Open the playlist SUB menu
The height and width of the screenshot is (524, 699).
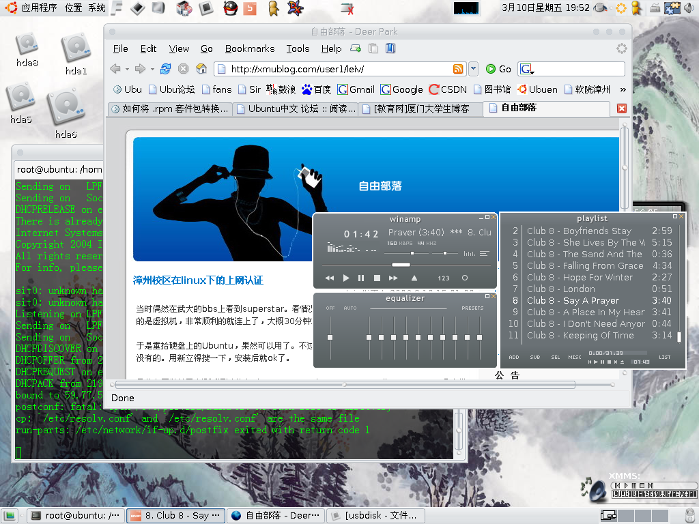pyautogui.click(x=535, y=357)
